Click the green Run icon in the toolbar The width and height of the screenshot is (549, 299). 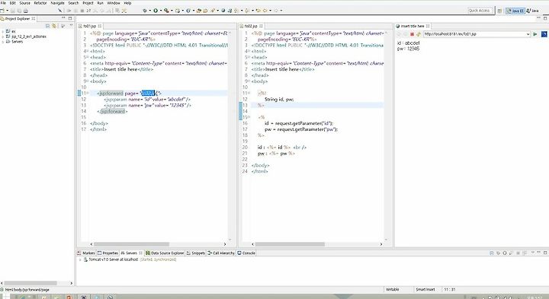coord(156,11)
